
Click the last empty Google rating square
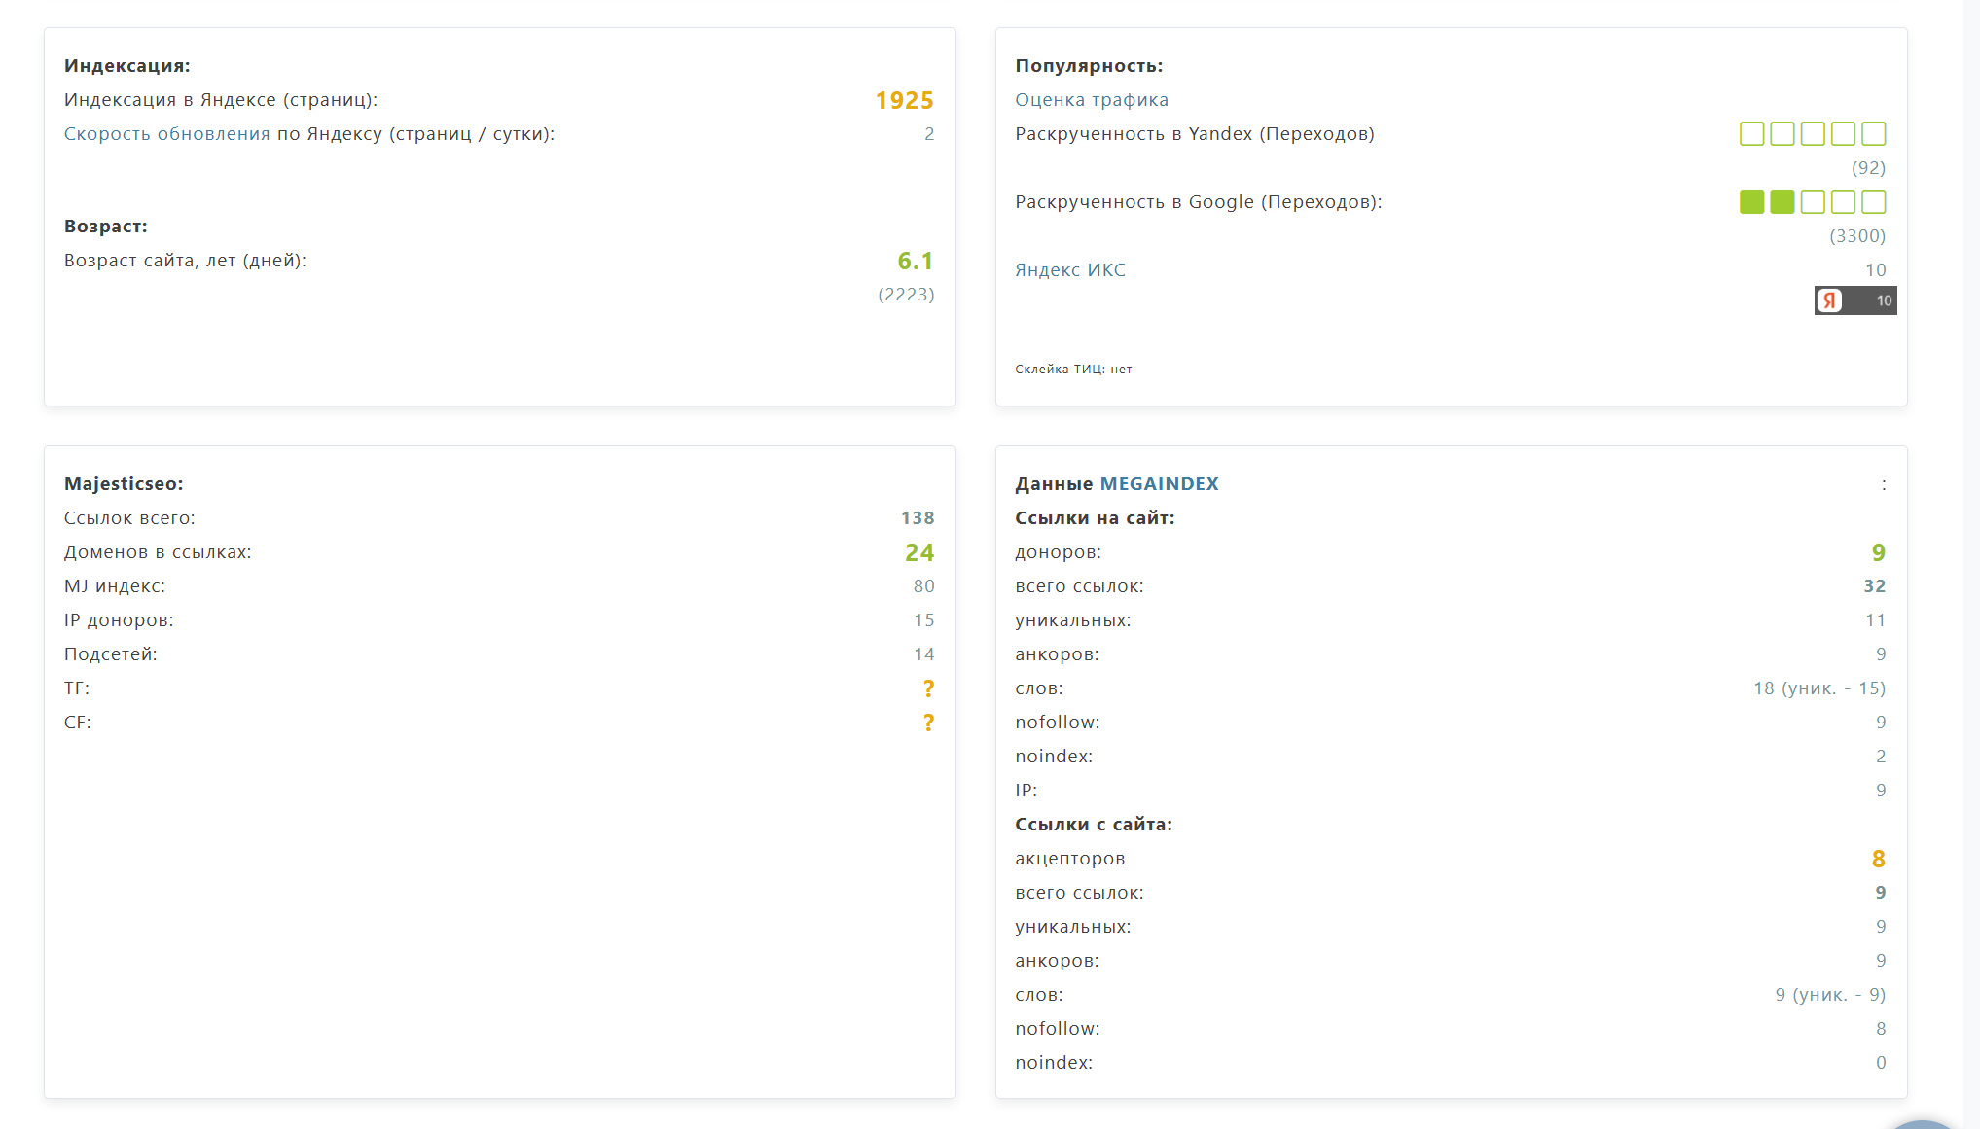click(x=1873, y=202)
